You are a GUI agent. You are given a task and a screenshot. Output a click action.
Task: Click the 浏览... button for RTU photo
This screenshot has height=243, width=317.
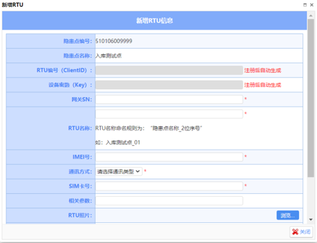287,215
